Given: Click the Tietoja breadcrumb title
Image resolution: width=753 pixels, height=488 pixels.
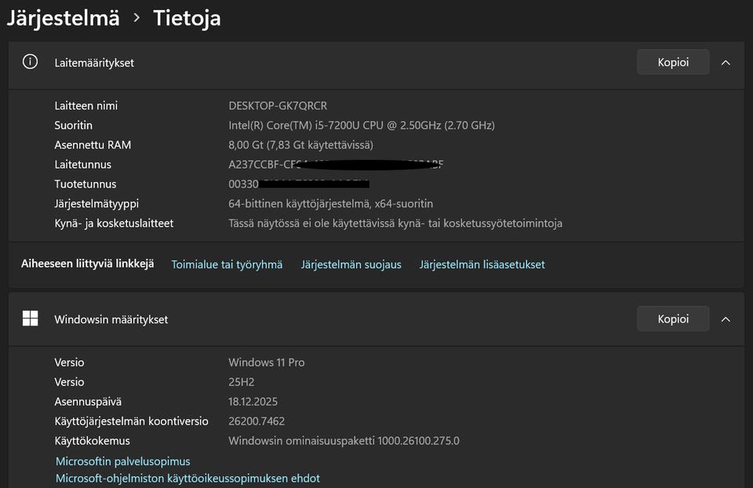Looking at the screenshot, I should point(187,17).
